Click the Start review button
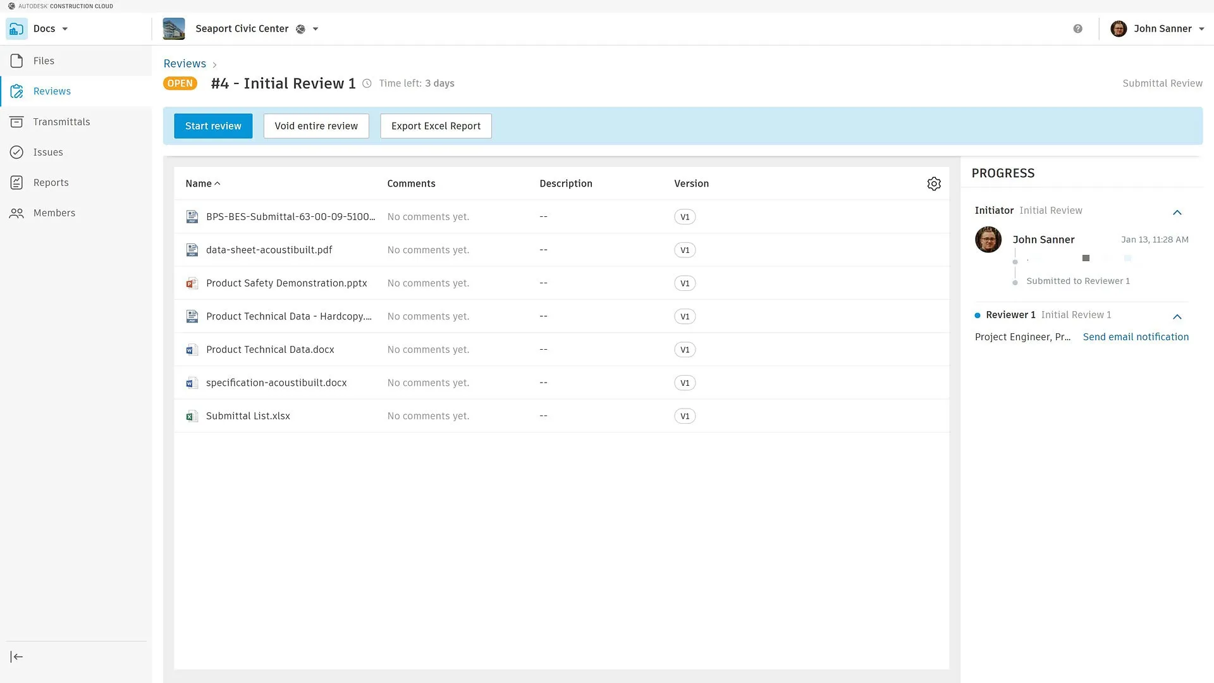The width and height of the screenshot is (1214, 683). pyautogui.click(x=213, y=126)
